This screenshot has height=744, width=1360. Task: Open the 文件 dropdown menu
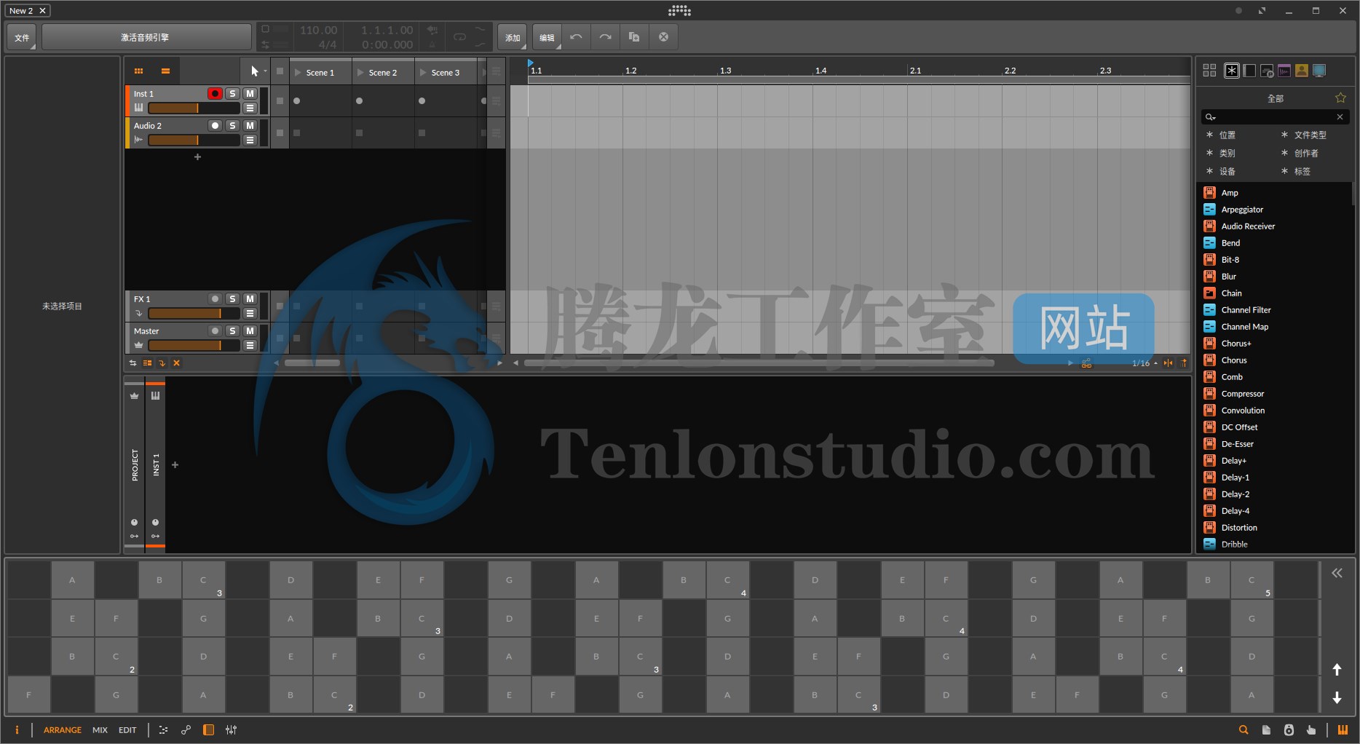(22, 37)
